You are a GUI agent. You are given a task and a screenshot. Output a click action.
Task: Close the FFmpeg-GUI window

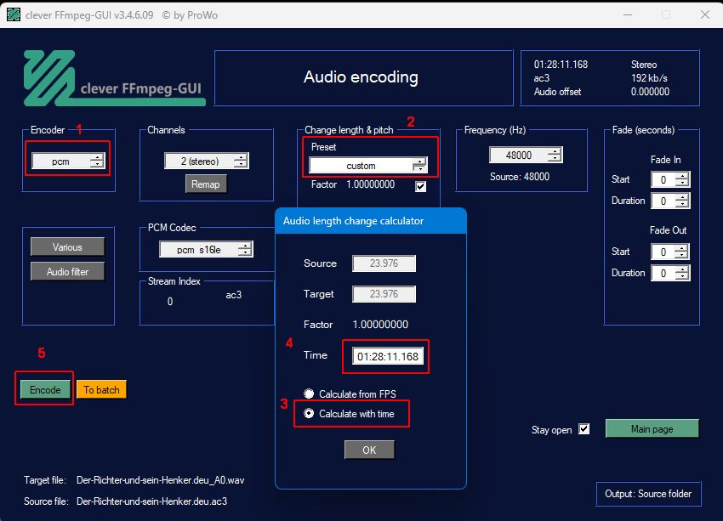[705, 14]
